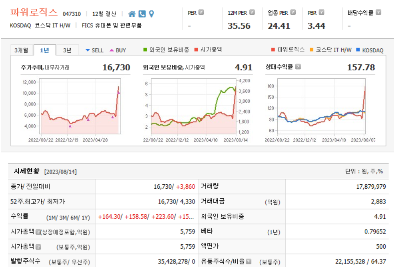Open help icon beside 유동주식수/비율
Screen dimensions: 394x267
(x=249, y=261)
